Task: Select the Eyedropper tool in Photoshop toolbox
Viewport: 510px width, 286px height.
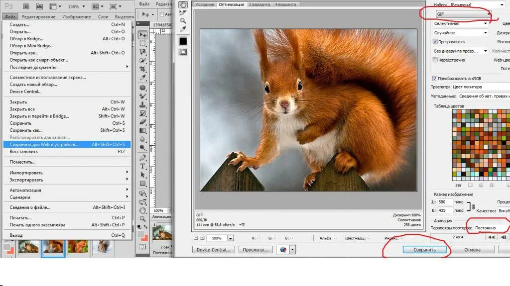Action: point(142,78)
